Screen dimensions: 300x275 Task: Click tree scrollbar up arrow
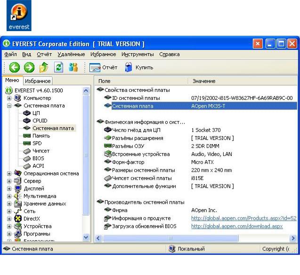pyautogui.click(x=86, y=91)
